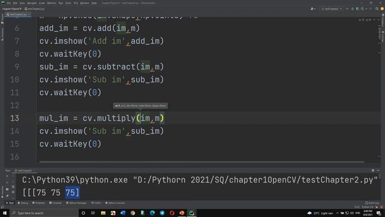The height and width of the screenshot is (217, 385).
Task: Open Opera from the taskbar
Action: click(x=172, y=213)
